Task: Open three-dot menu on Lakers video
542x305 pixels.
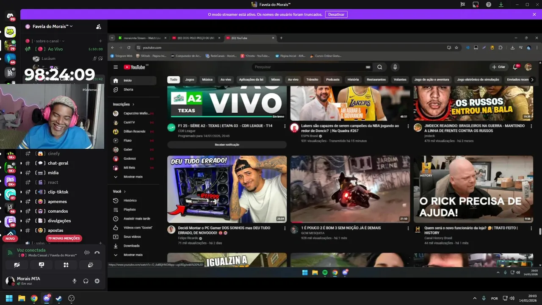Action: coord(408,126)
